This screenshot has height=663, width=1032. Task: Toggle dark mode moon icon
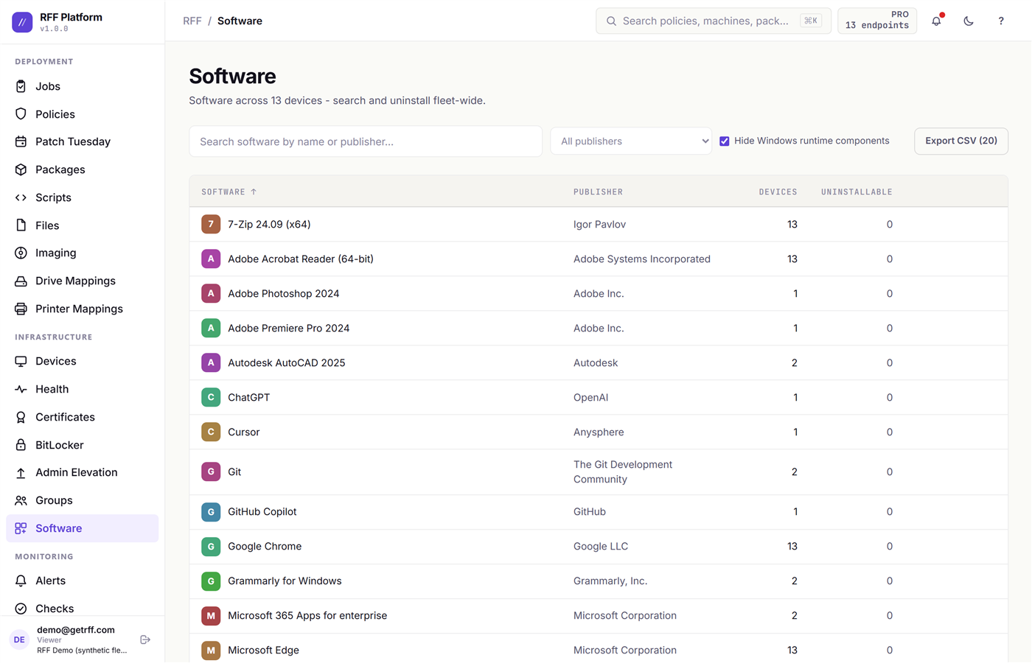[x=969, y=21]
